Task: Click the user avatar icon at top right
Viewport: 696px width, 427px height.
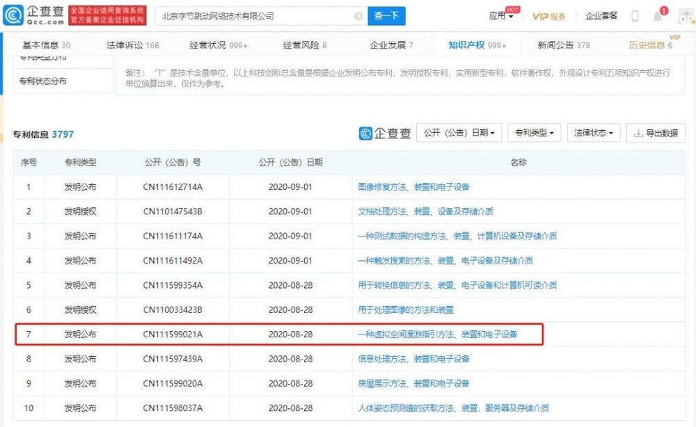Action: [x=687, y=17]
